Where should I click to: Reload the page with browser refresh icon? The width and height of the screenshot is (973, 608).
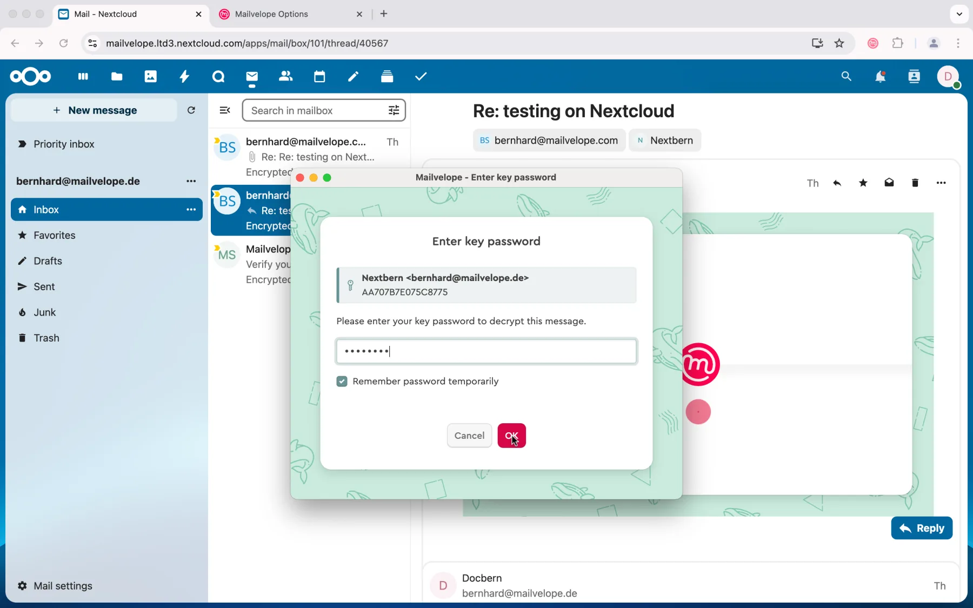64,43
